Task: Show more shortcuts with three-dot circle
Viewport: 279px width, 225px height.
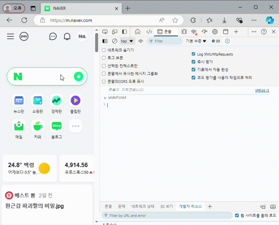Action: pyautogui.click(x=75, y=126)
